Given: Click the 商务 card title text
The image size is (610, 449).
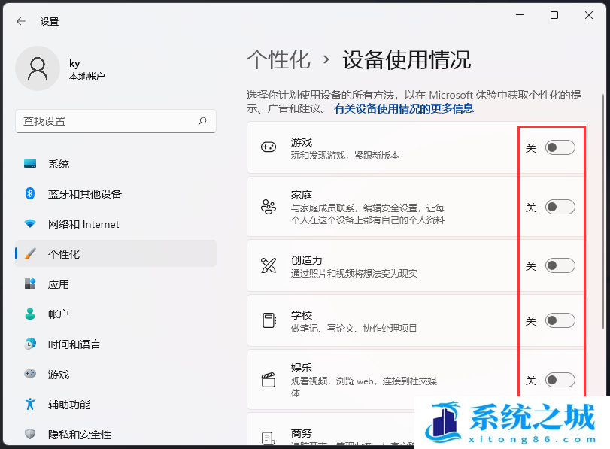Looking at the screenshot, I should [302, 432].
